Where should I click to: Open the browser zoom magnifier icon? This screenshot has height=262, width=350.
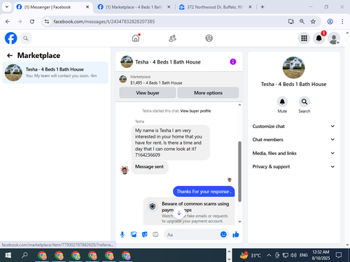[302, 22]
